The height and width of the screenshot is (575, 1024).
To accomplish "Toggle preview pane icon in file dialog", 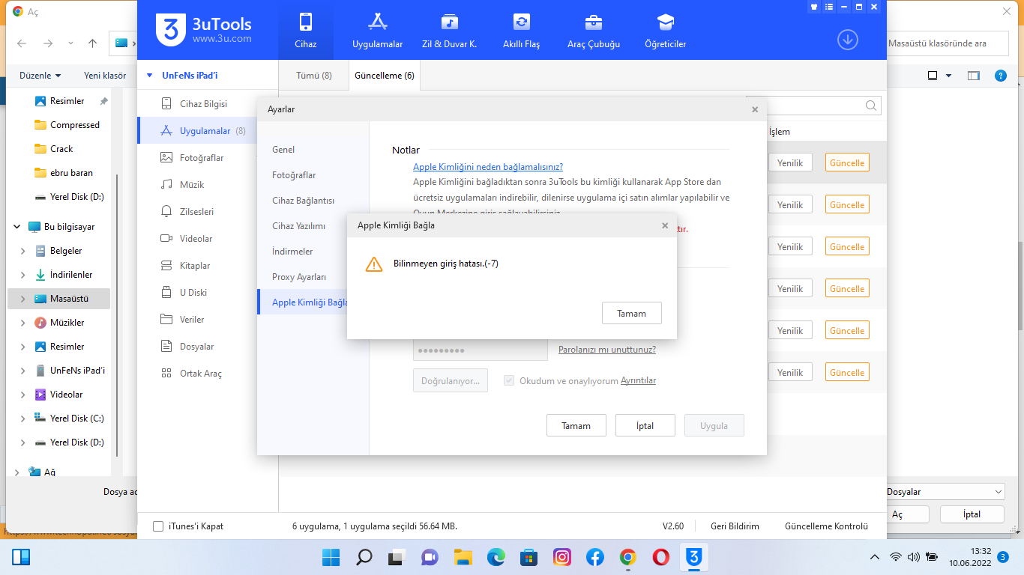I will [x=974, y=76].
